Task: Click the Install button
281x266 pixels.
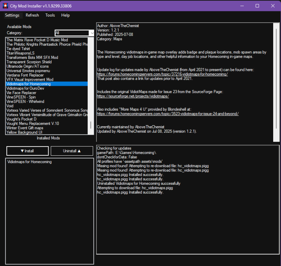Action: click(x=27, y=151)
